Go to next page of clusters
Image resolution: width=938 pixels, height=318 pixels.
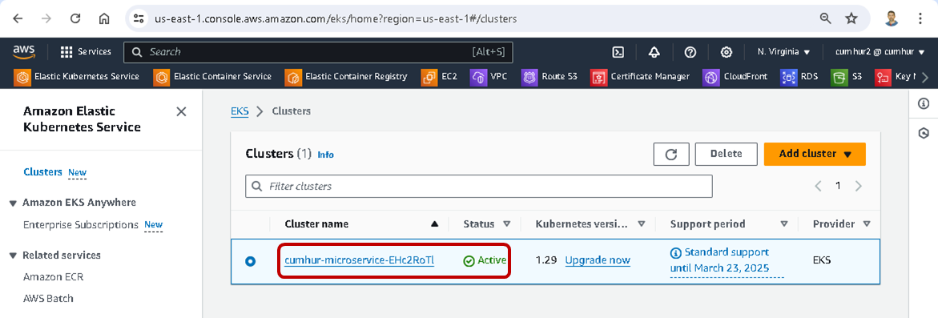859,186
